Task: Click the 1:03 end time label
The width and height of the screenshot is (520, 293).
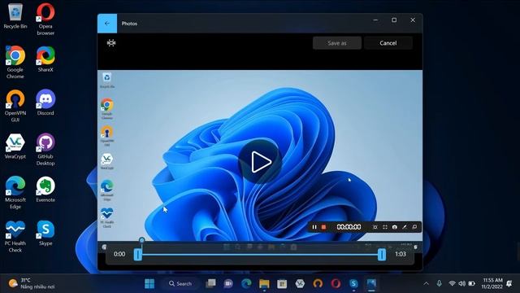Action: (401, 254)
